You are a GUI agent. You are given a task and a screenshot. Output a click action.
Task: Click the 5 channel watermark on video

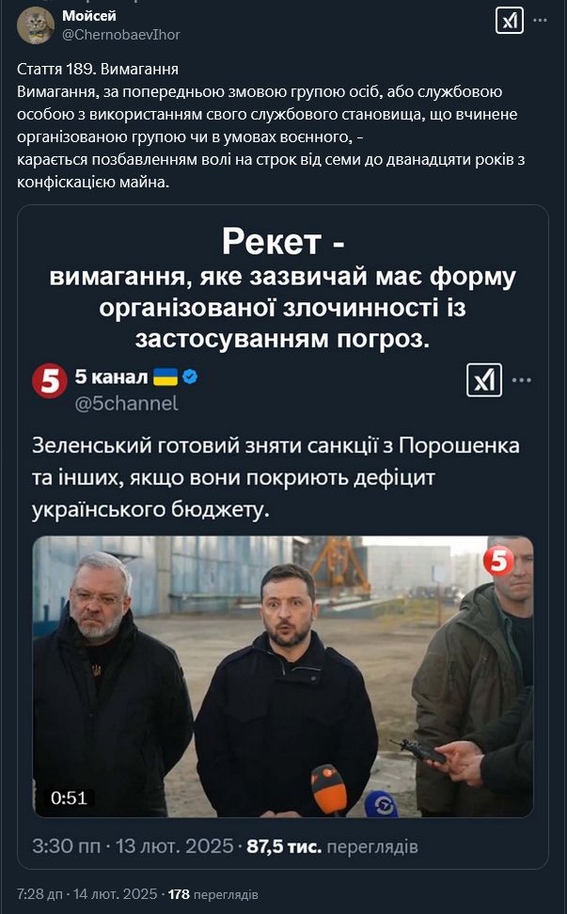(499, 561)
